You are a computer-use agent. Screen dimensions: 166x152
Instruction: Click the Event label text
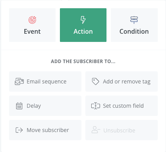click(32, 31)
